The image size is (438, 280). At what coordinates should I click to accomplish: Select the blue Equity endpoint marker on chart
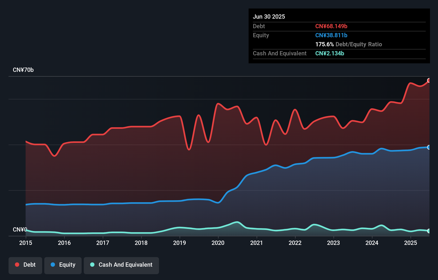429,147
